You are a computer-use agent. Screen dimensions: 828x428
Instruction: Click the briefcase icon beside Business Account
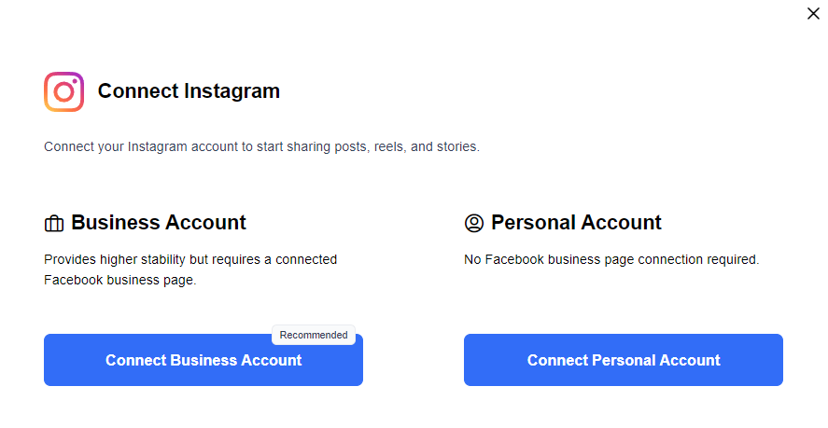[54, 224]
